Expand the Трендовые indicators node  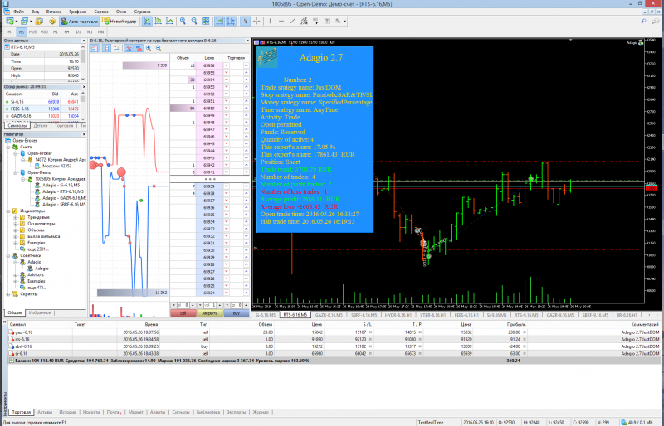click(16, 217)
